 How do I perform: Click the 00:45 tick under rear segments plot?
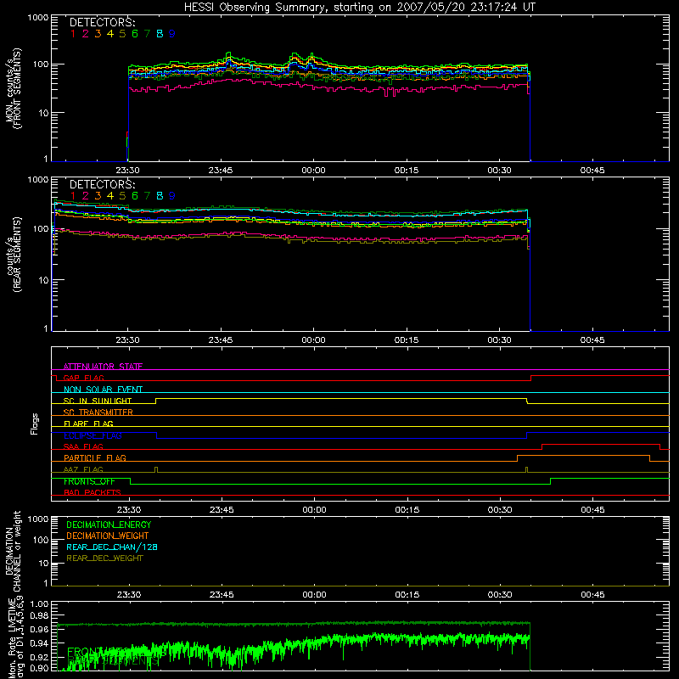coord(592,340)
